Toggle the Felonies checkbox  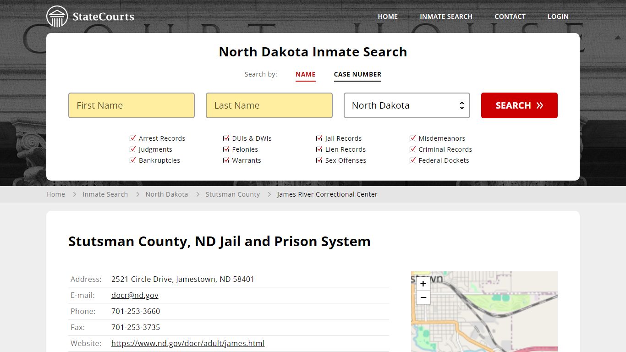tap(226, 149)
